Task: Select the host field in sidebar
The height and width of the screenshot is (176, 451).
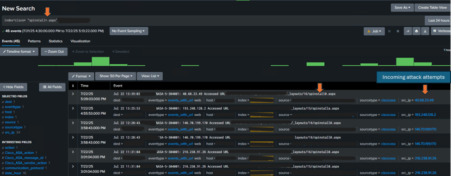Action: point(8,112)
